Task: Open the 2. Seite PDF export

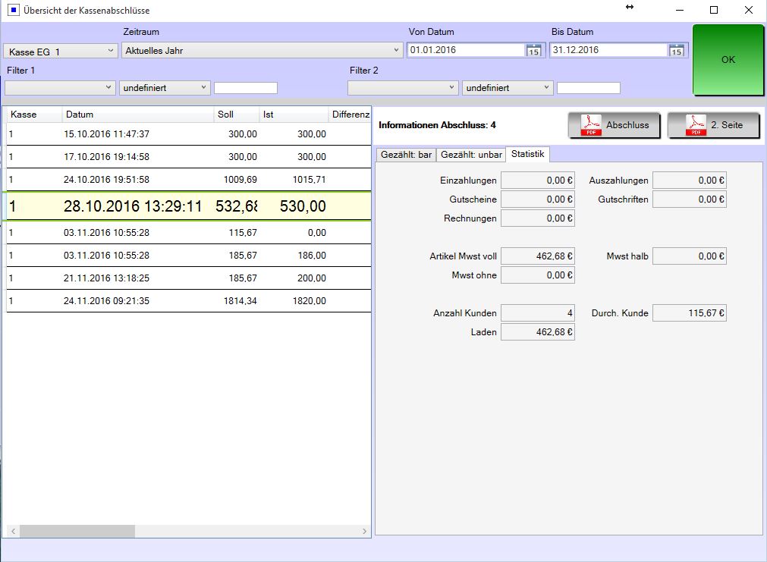Action: [713, 125]
